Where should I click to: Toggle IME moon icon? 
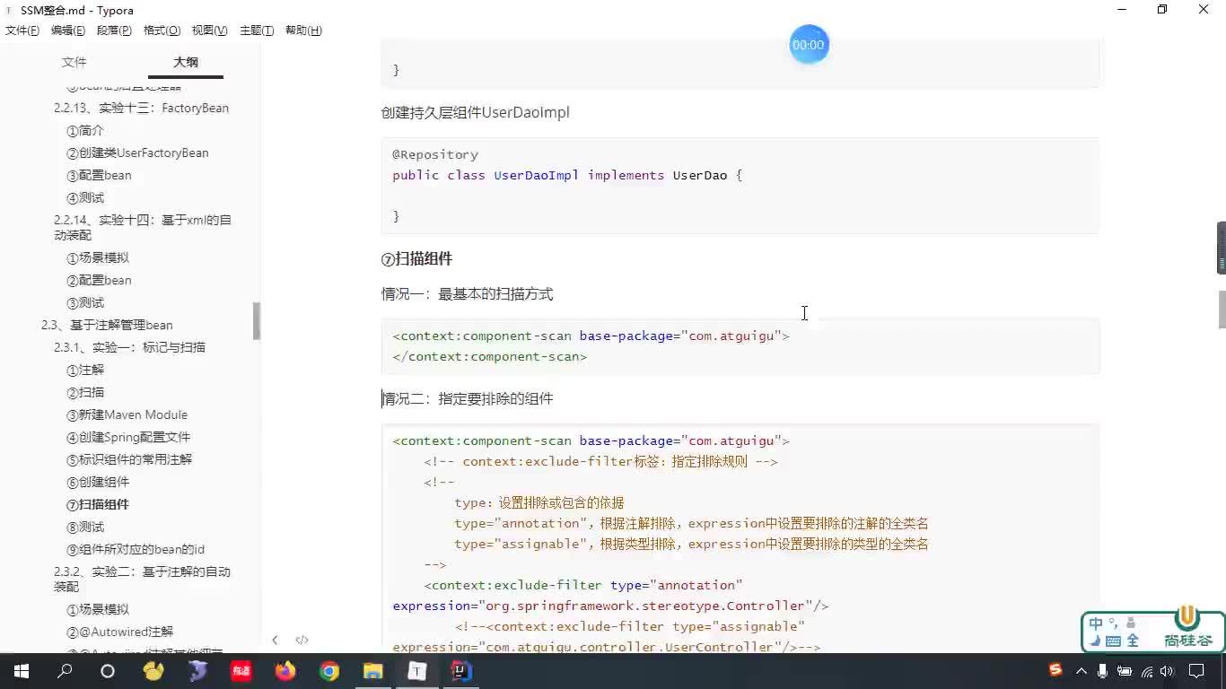1096,641
